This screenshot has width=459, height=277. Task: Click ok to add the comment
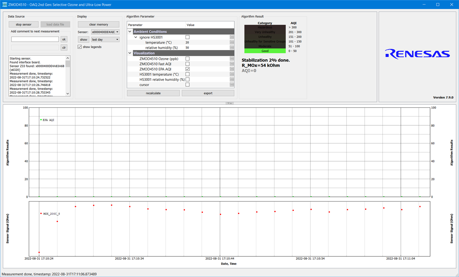(x=64, y=39)
